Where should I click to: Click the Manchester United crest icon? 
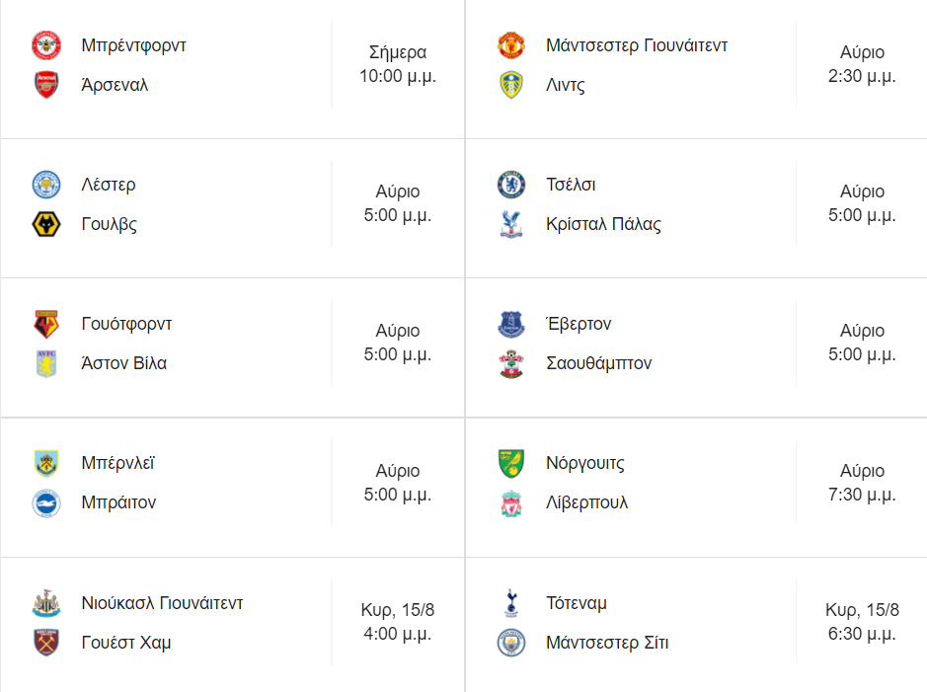click(510, 45)
